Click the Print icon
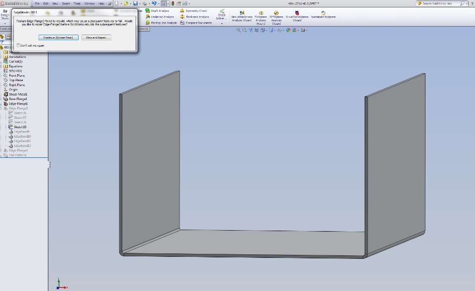 (x=144, y=3)
